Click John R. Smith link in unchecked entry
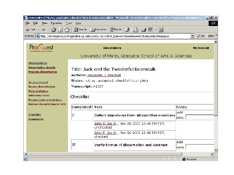 pos(105,123)
